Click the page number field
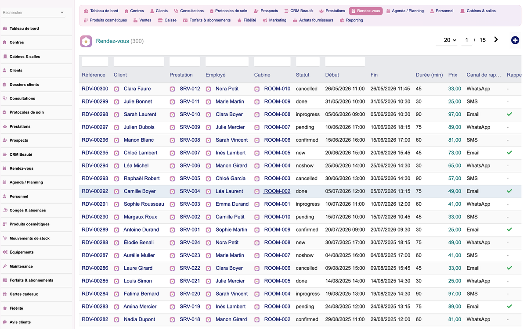This screenshot has height=329, width=527. 467,40
